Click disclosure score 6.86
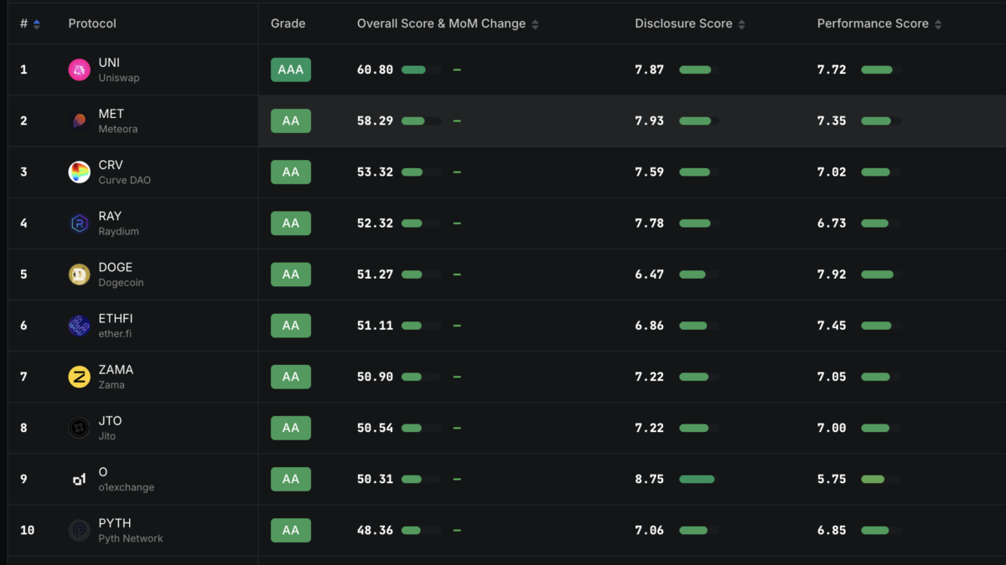This screenshot has height=565, width=1006. [650, 325]
